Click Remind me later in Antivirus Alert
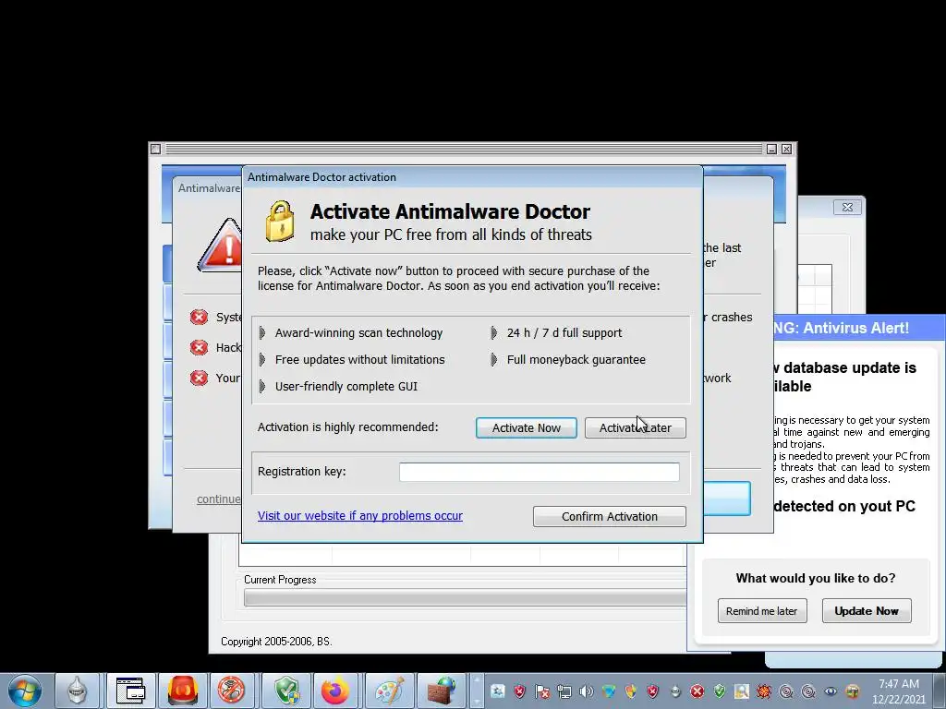 pyautogui.click(x=761, y=611)
